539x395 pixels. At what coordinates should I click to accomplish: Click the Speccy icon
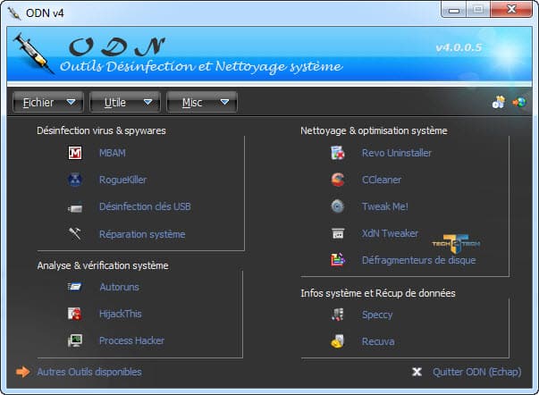click(x=338, y=315)
